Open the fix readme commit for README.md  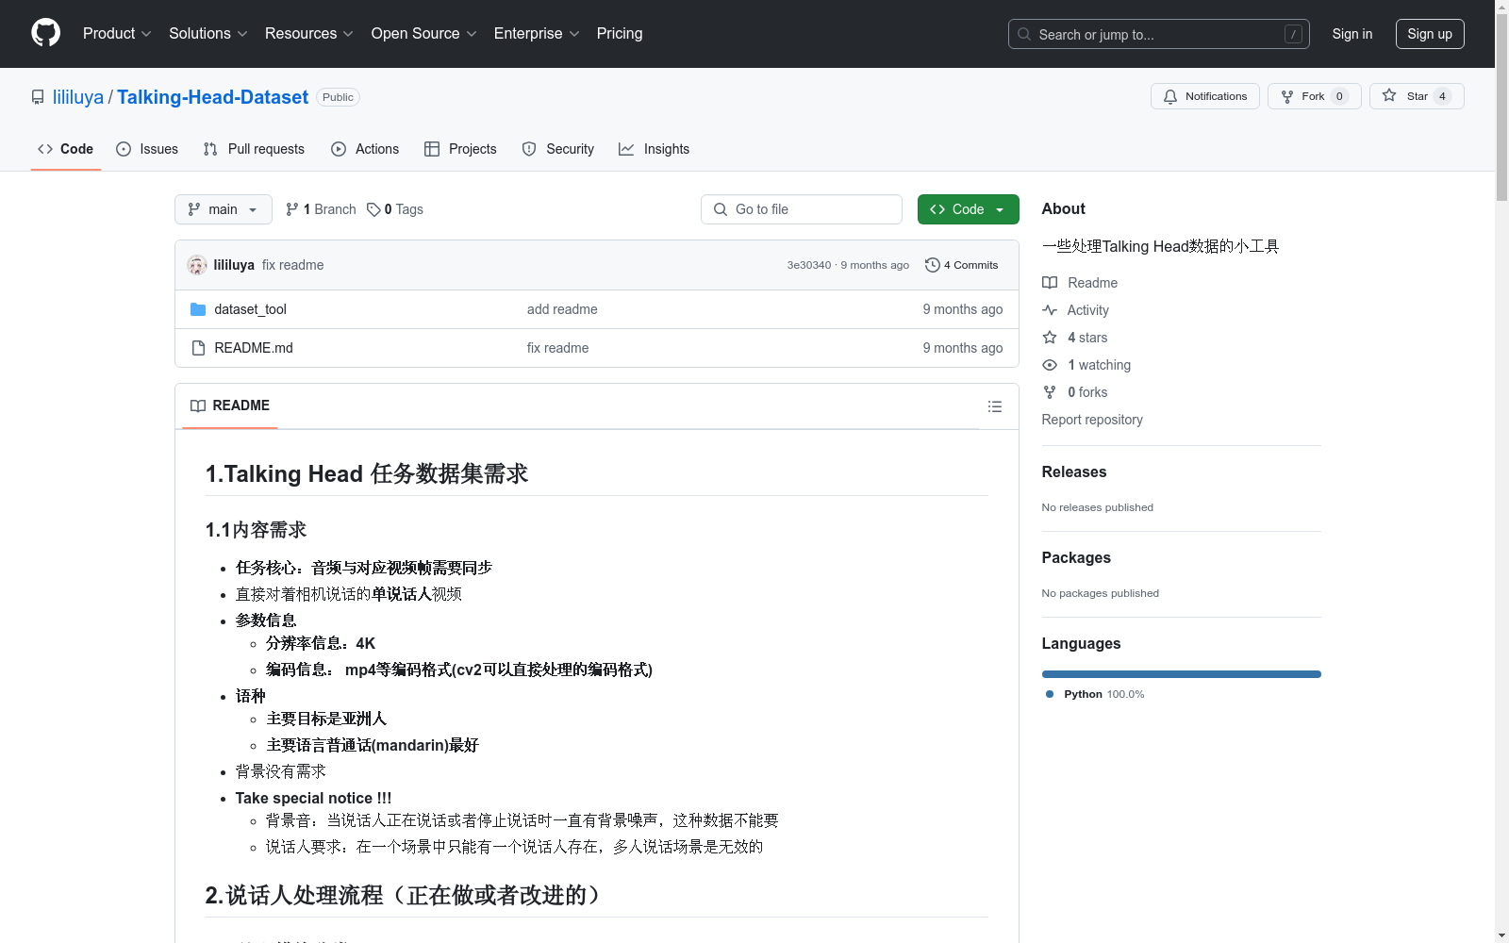[557, 348]
